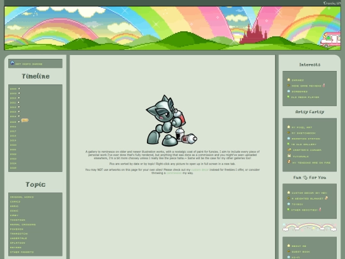The width and height of the screenshot is (345, 259).
Task: Open the Animation Station link
Action: [306, 139]
